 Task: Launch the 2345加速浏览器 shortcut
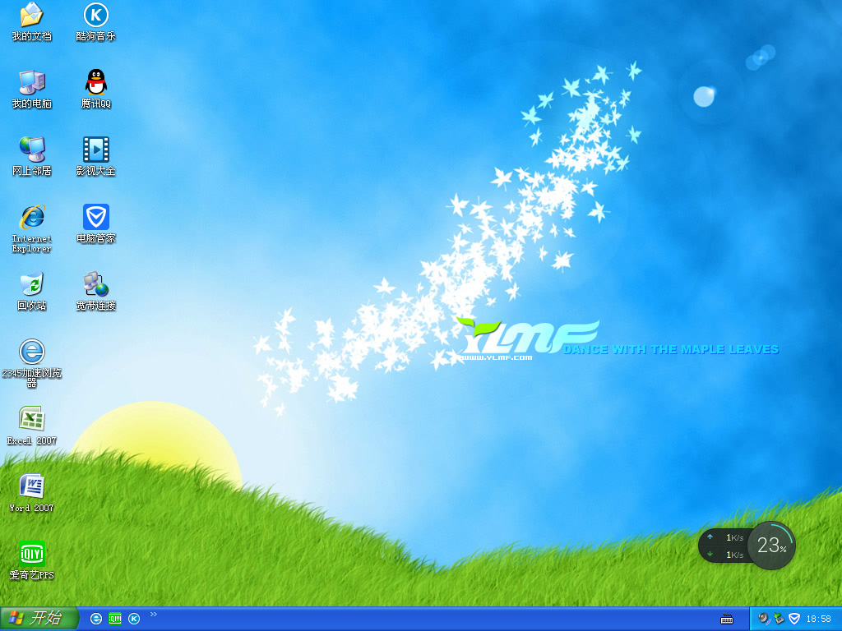pyautogui.click(x=31, y=352)
